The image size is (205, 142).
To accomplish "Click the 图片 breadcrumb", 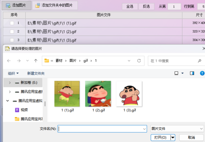I will (73, 61).
